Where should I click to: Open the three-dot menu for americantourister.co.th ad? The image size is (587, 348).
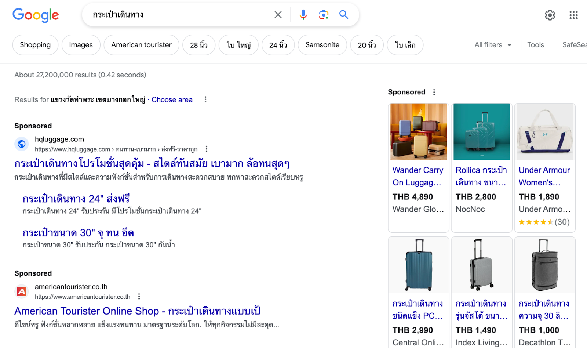139,297
